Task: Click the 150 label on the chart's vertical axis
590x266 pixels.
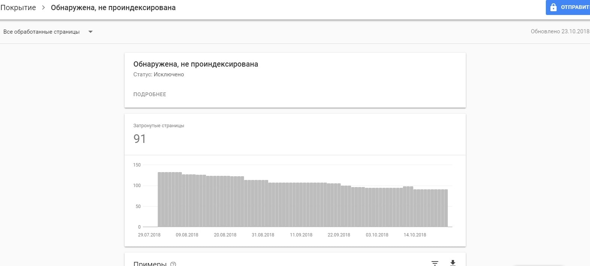Action: tap(137, 165)
